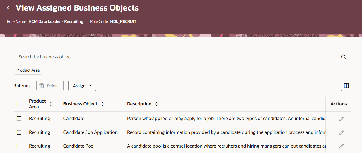This screenshot has height=153, width=362.
Task: Sort by Description column arrows
Action: pyautogui.click(x=156, y=104)
